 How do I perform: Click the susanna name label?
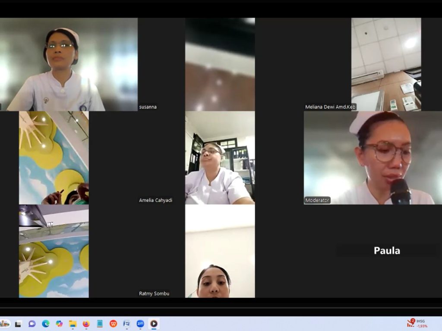[x=148, y=107]
